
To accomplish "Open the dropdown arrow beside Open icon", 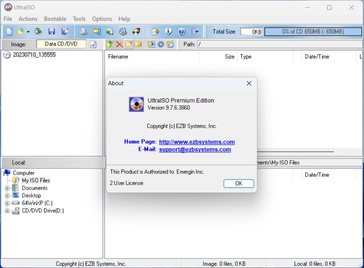I will [x=28, y=32].
